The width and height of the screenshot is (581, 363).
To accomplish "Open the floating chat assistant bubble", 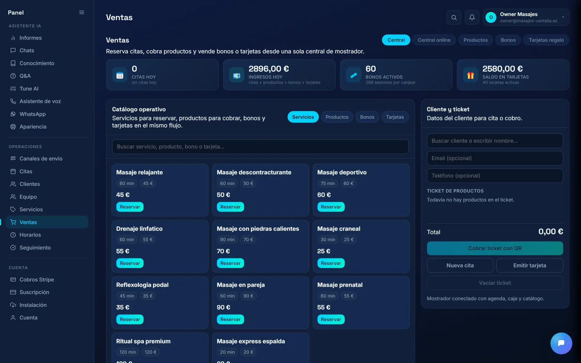I will tap(561, 343).
